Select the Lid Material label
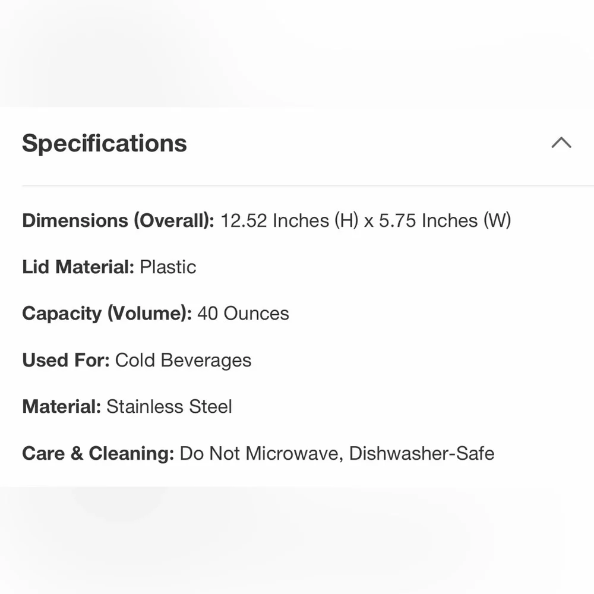The width and height of the screenshot is (594, 594). [x=78, y=267]
